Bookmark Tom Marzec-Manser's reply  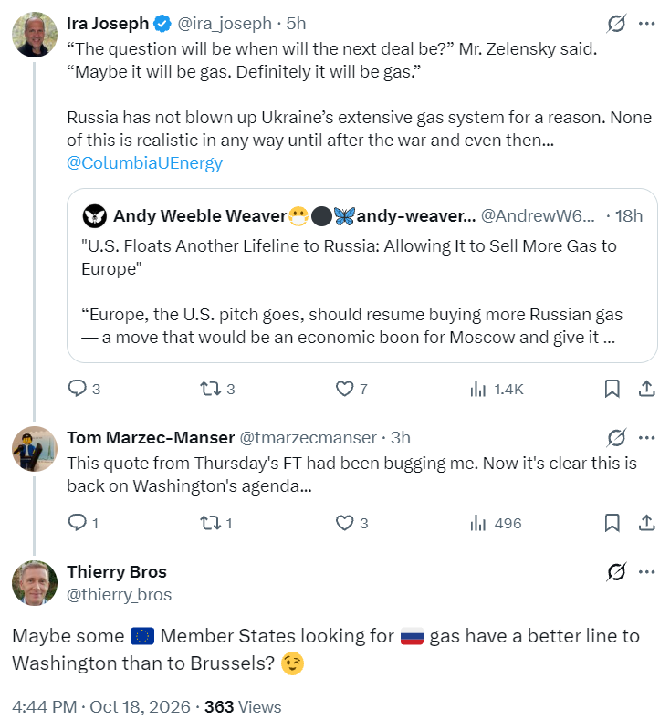pos(612,523)
